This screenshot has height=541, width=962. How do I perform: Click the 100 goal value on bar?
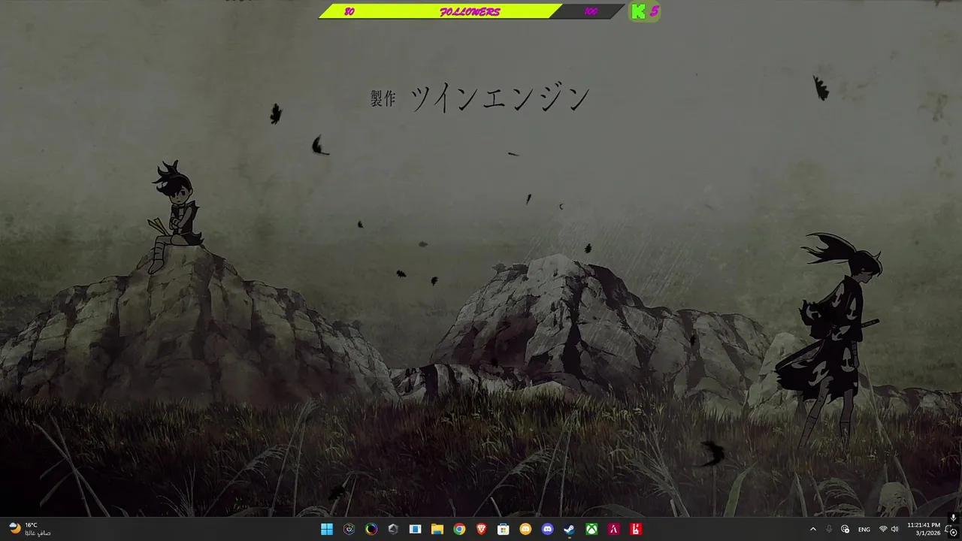pos(591,11)
